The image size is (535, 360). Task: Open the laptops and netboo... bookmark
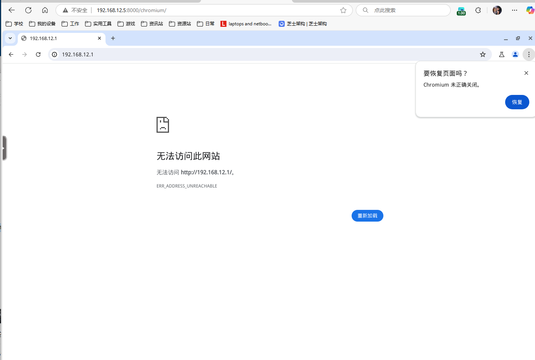click(x=246, y=24)
